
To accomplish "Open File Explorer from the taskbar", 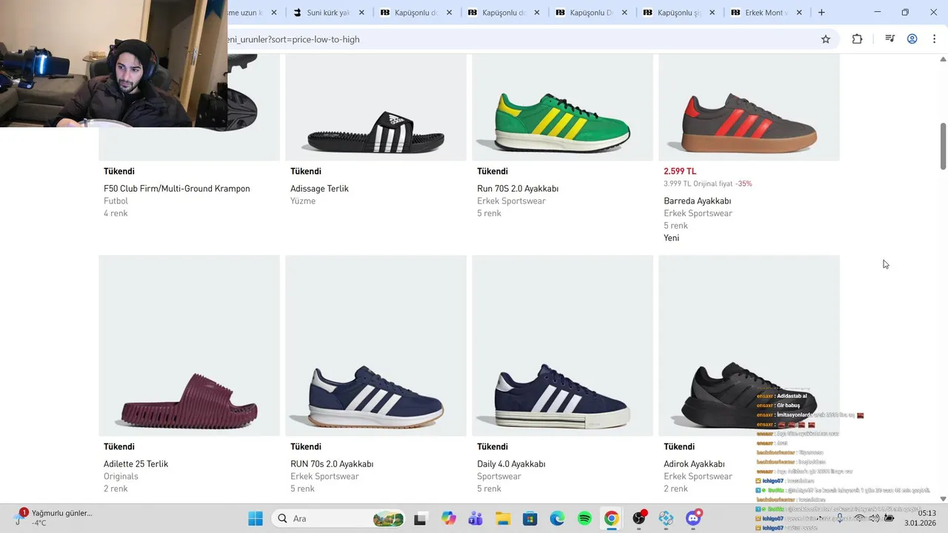I will click(503, 518).
